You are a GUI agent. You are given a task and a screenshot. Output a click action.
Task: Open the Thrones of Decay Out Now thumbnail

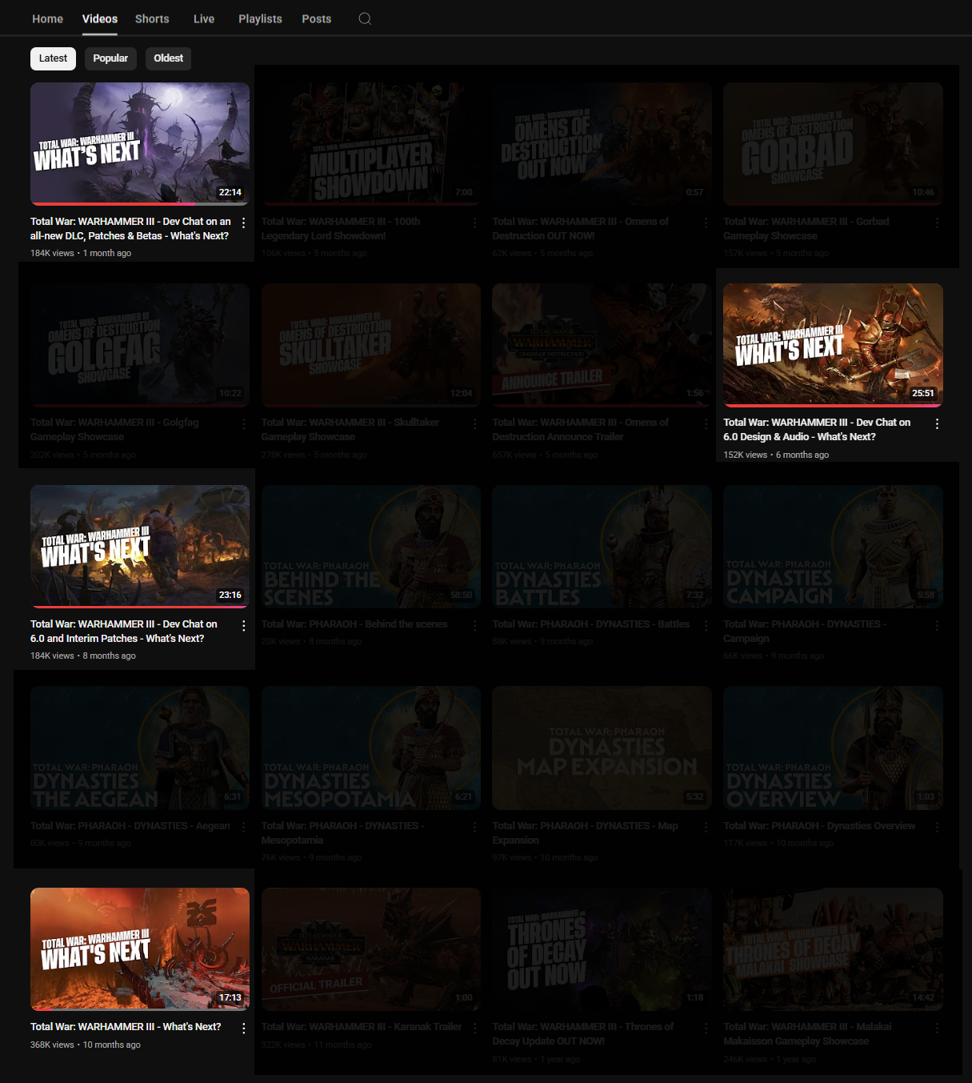[602, 949]
